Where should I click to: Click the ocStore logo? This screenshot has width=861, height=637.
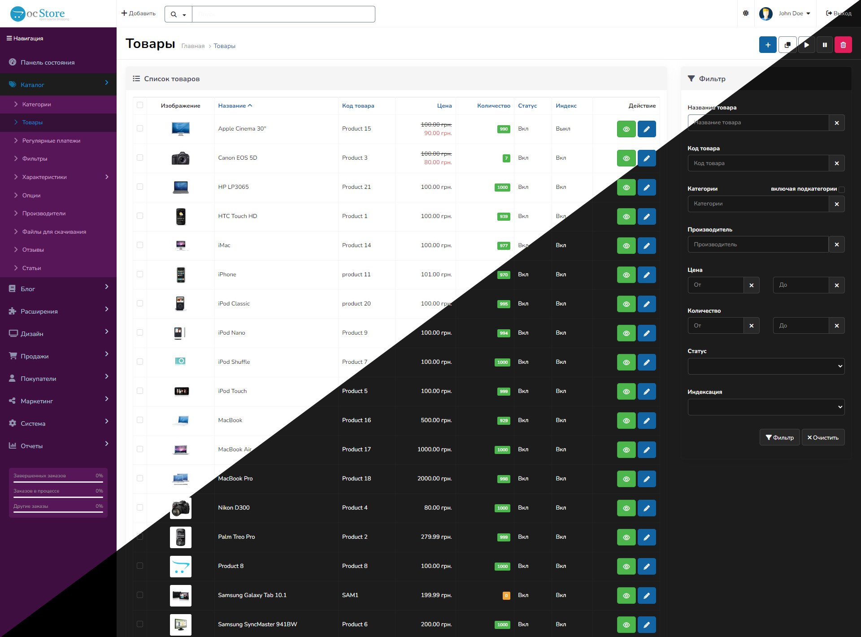point(40,14)
